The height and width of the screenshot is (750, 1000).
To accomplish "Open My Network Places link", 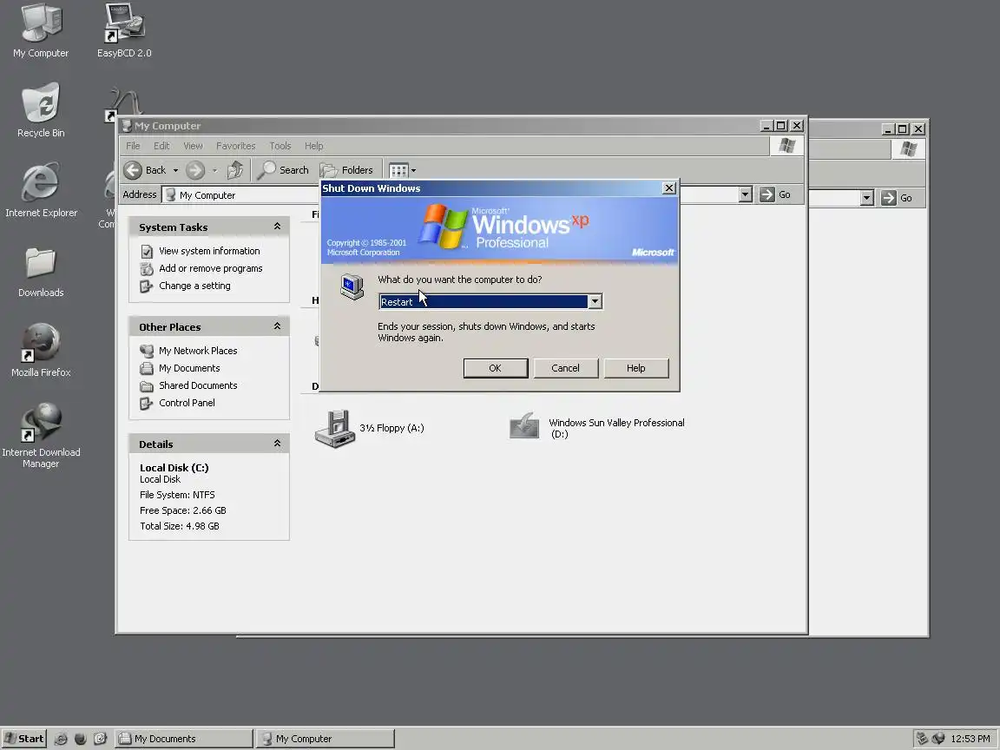I will point(198,351).
